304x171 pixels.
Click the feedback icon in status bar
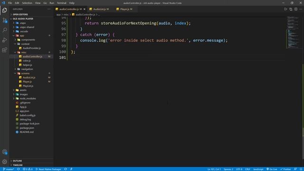tap(295, 169)
